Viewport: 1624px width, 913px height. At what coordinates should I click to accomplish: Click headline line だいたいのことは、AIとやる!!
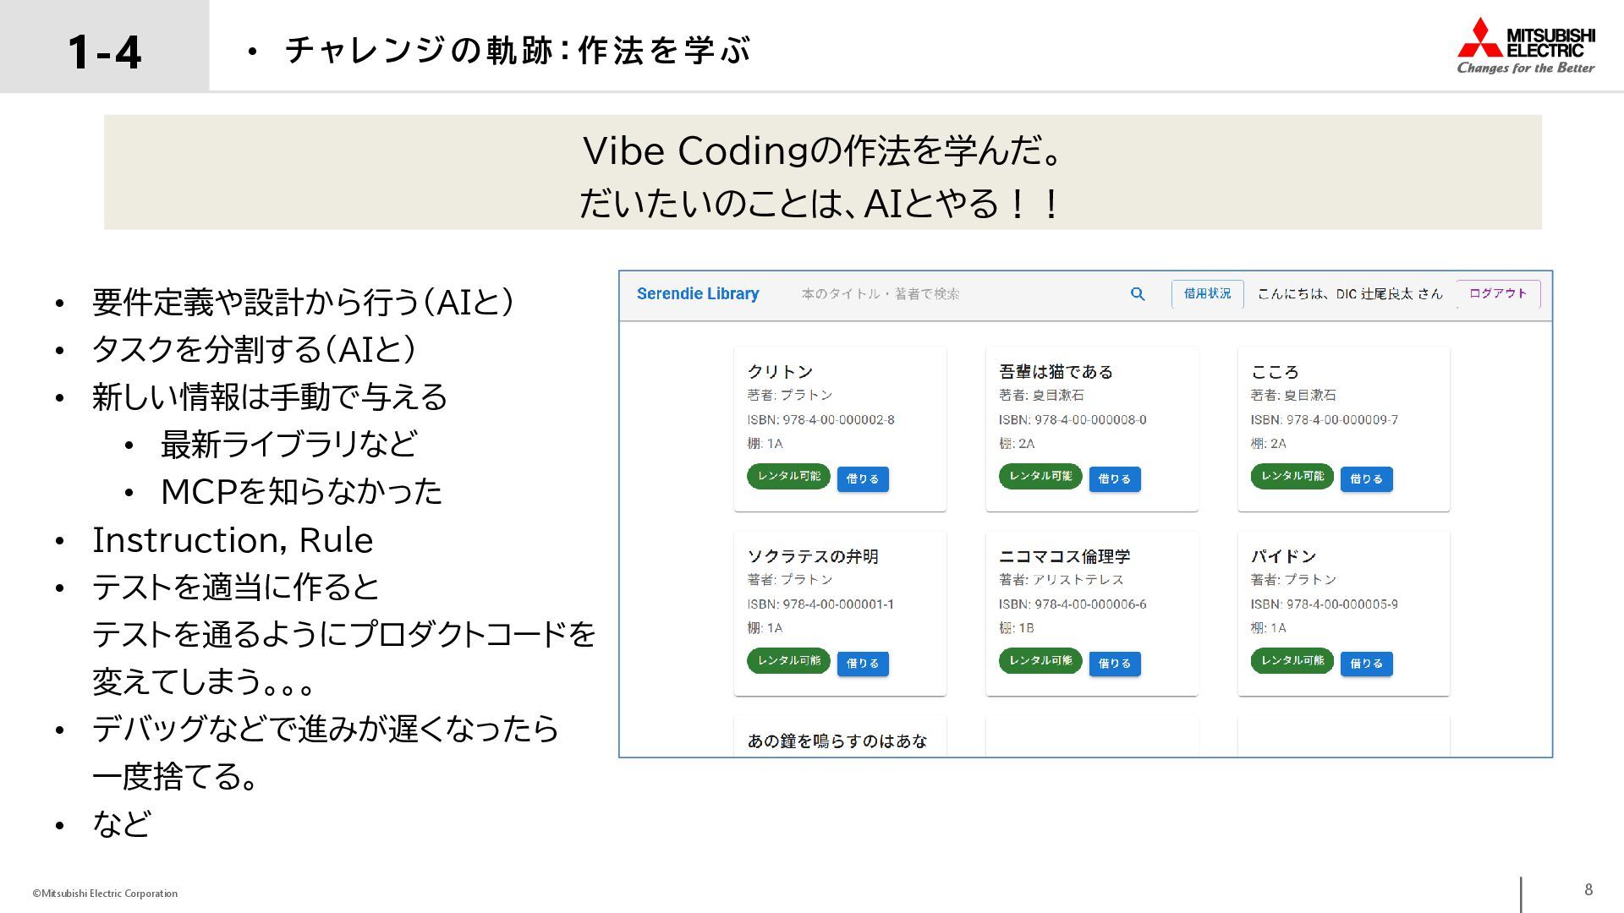(x=820, y=203)
